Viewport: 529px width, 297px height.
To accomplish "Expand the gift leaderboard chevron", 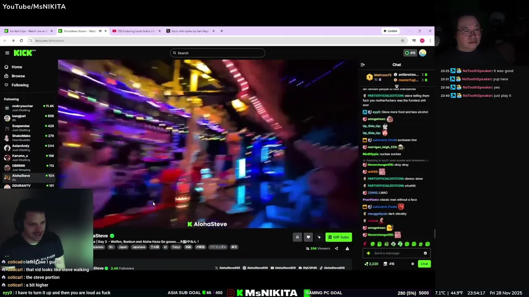I will pos(397,86).
